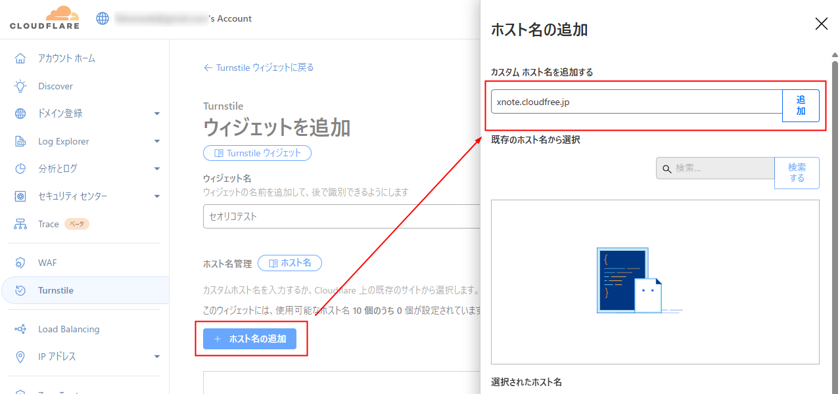Screen dimensions: 840x394
Task: Click the WAF shield icon
Action: (20, 263)
